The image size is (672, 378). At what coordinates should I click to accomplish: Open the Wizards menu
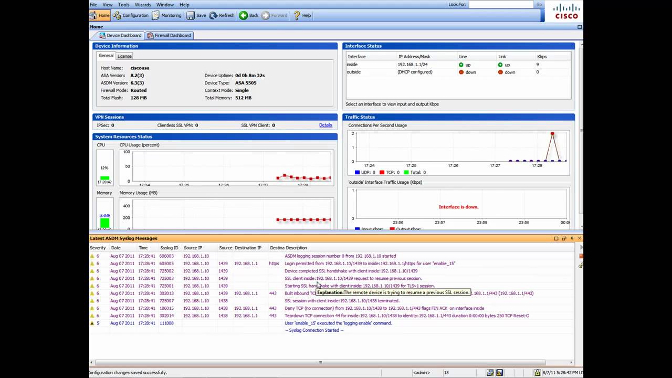click(x=142, y=5)
